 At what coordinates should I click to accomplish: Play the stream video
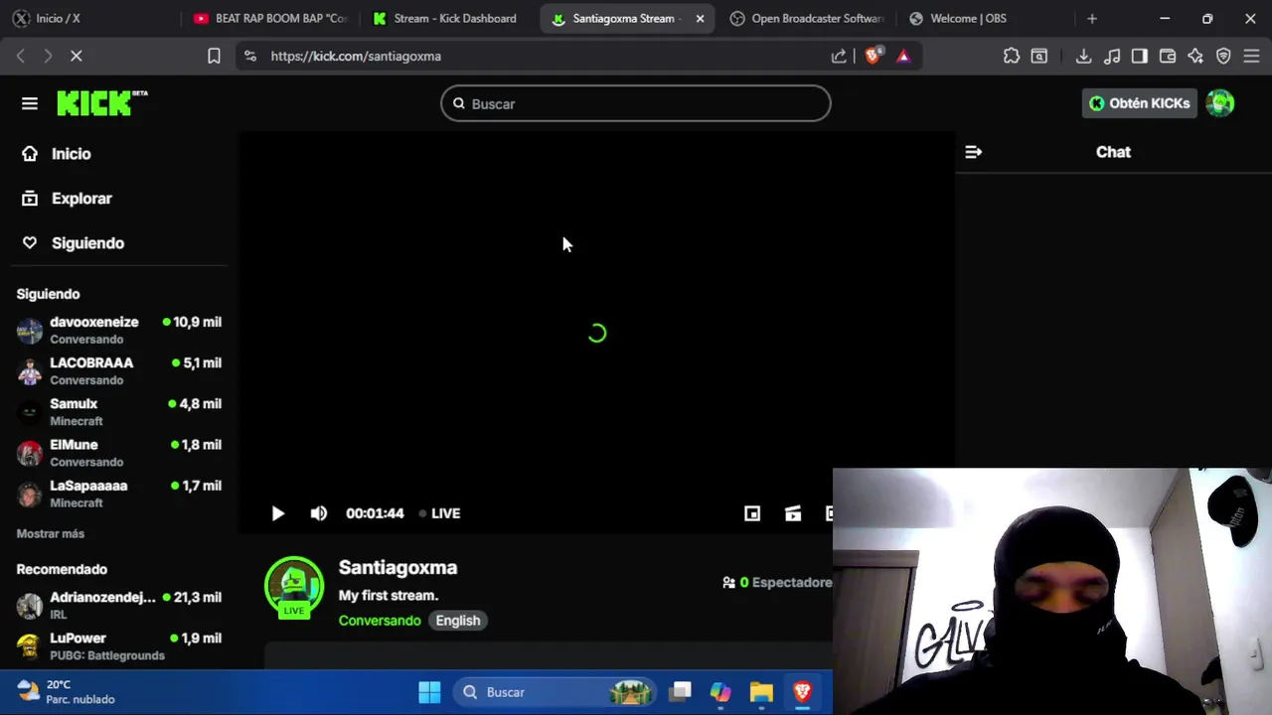277,513
